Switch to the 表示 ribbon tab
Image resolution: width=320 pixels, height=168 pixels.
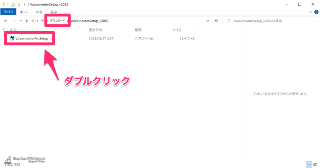tap(54, 12)
